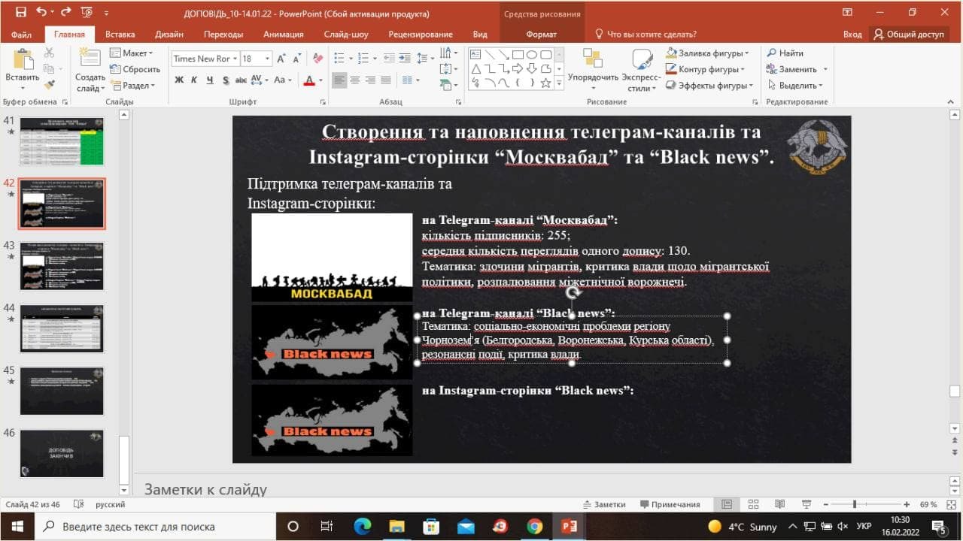
Task: Toggle the Заметки notes pane
Action: [x=603, y=504]
